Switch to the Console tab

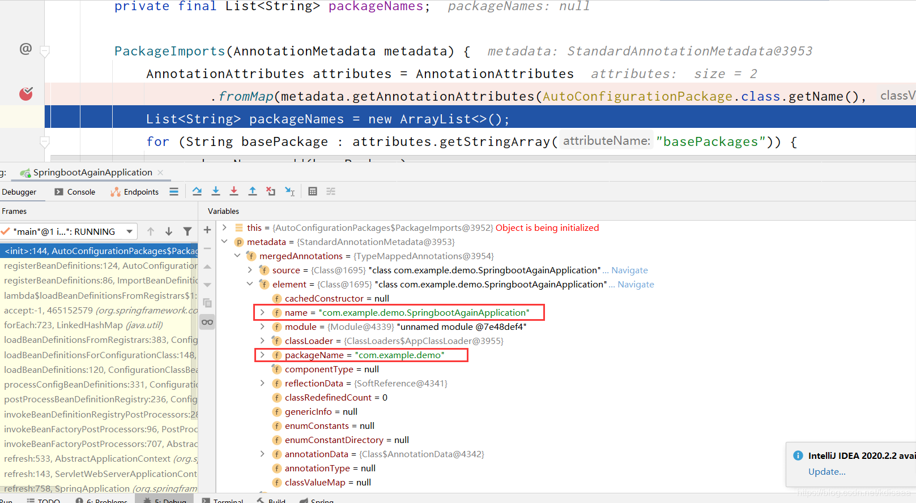pyautogui.click(x=75, y=192)
